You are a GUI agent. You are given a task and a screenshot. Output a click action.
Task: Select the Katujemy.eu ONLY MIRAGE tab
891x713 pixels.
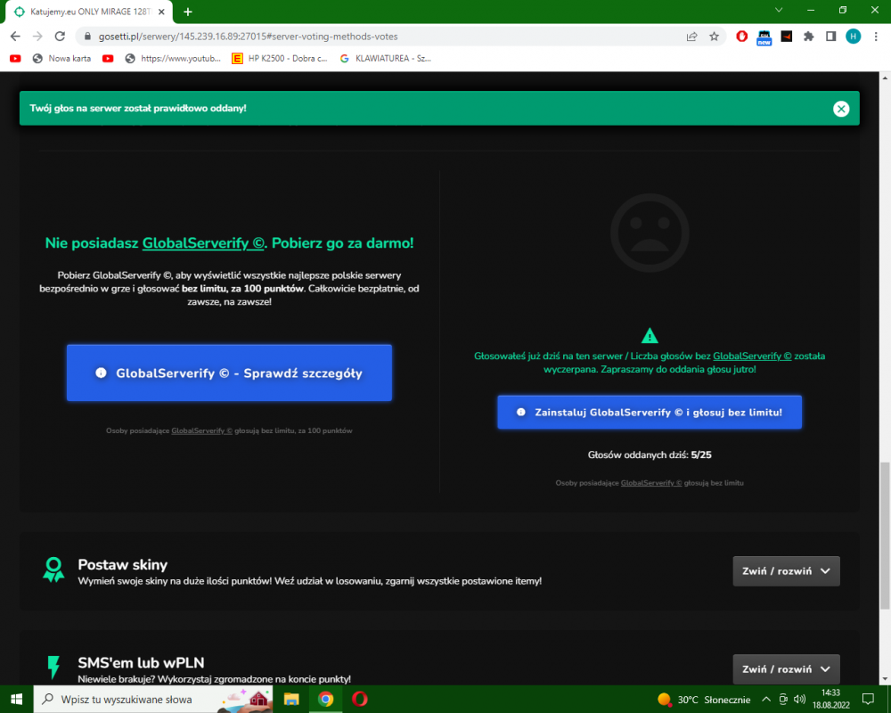90,12
